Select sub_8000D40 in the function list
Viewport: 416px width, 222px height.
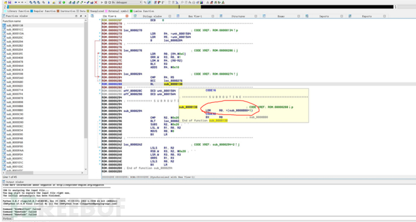(x=43, y=118)
